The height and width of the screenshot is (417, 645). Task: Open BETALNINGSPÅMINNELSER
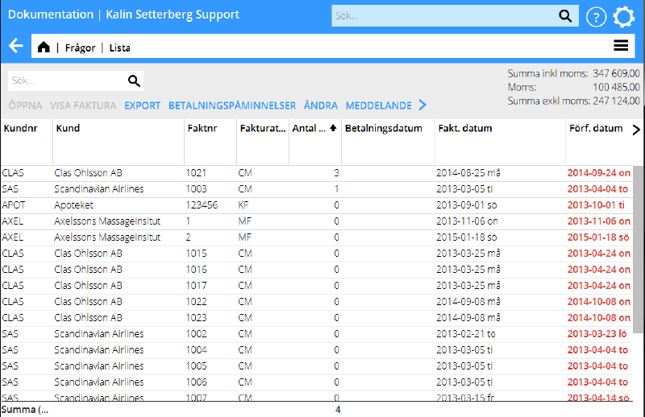pos(232,105)
